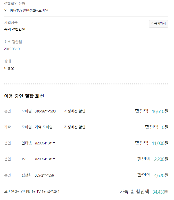
Task: Click the 이용중 status value
Action: 9,68
